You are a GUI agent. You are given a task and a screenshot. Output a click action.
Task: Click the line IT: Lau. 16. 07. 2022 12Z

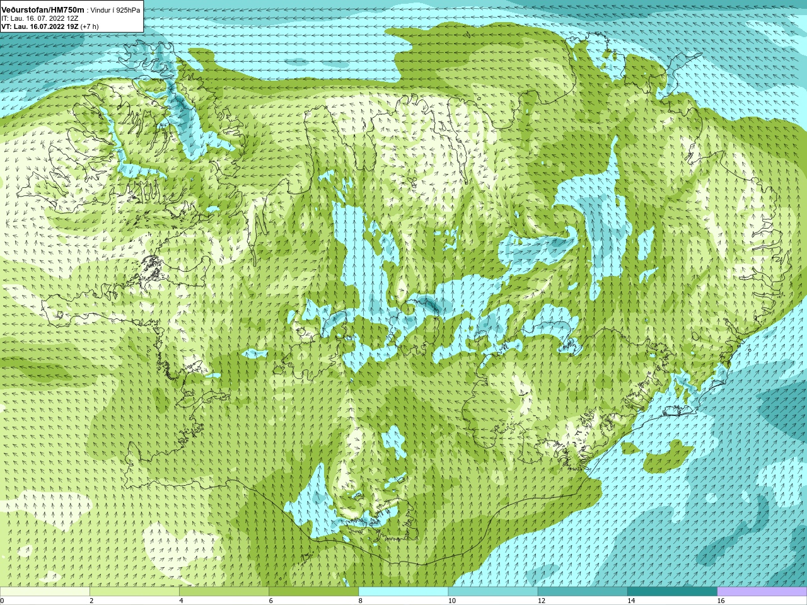(40, 19)
